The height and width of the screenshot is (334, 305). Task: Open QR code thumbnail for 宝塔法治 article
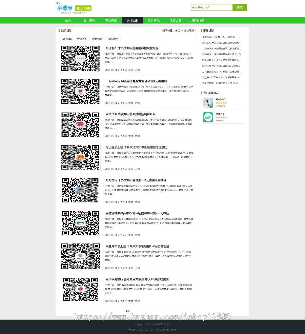pyautogui.click(x=80, y=124)
